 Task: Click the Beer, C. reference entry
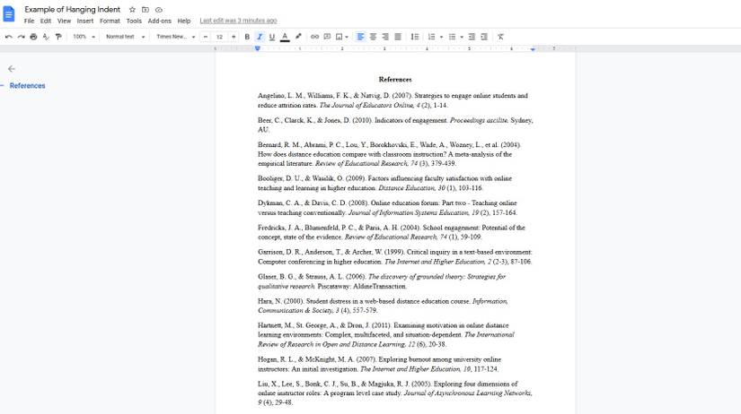click(395, 125)
